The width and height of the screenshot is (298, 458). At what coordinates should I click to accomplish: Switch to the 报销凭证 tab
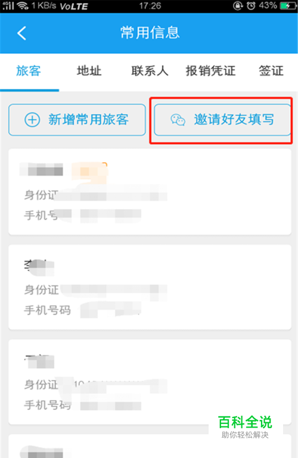[210, 71]
